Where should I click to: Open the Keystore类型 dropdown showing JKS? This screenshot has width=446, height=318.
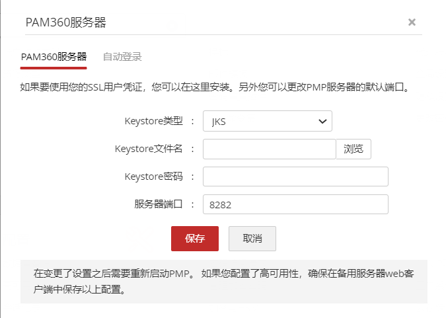pos(267,122)
